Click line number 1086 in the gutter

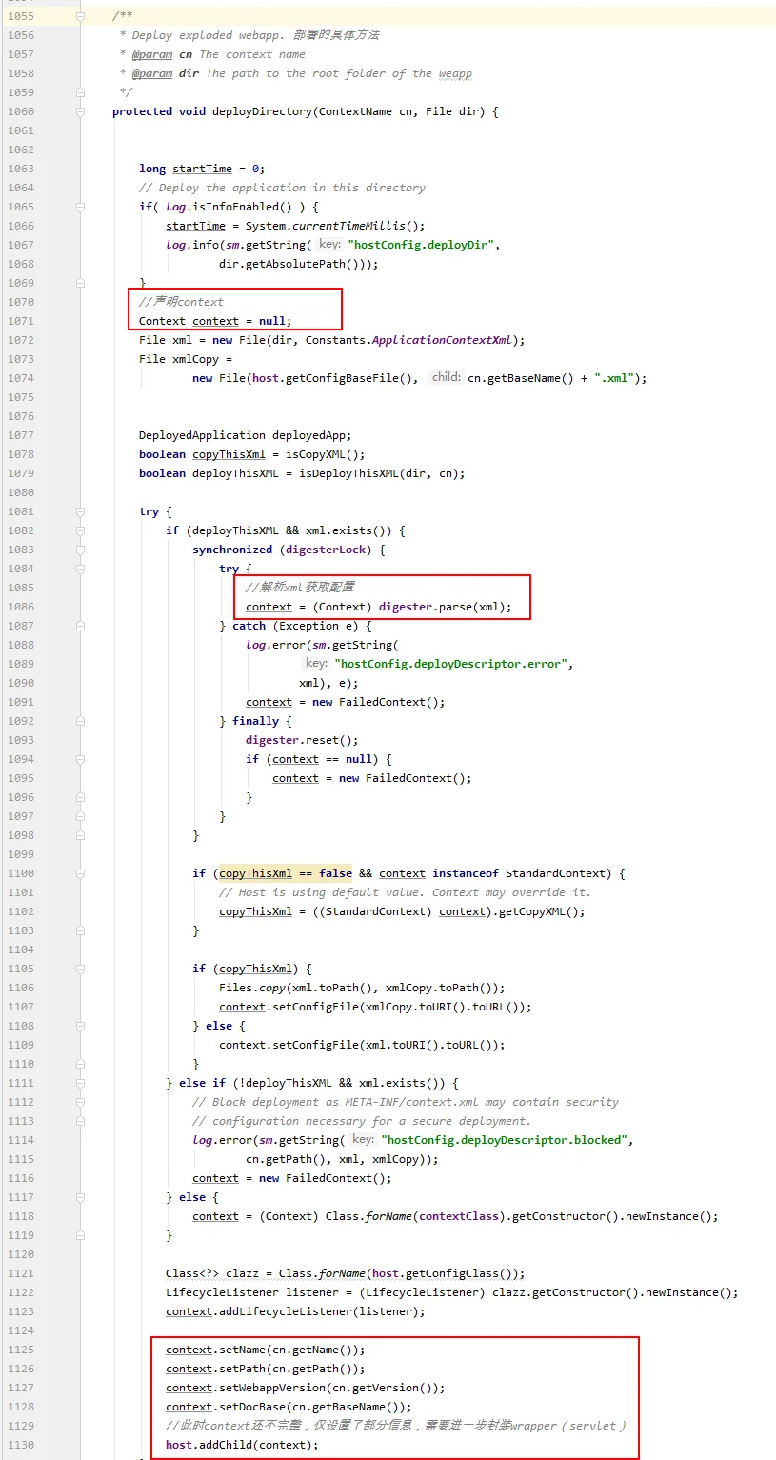[x=20, y=607]
